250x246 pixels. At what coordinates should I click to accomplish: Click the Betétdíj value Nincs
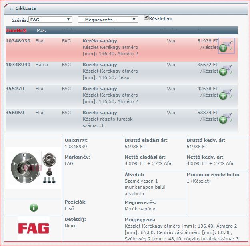[71, 226]
